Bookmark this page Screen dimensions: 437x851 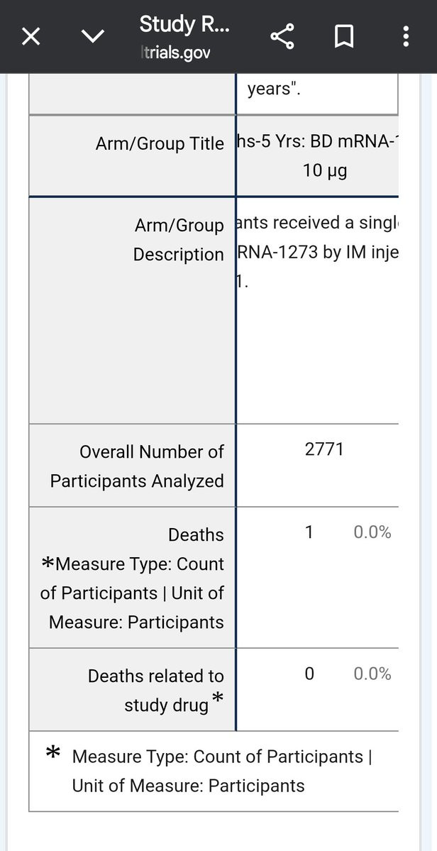(344, 37)
